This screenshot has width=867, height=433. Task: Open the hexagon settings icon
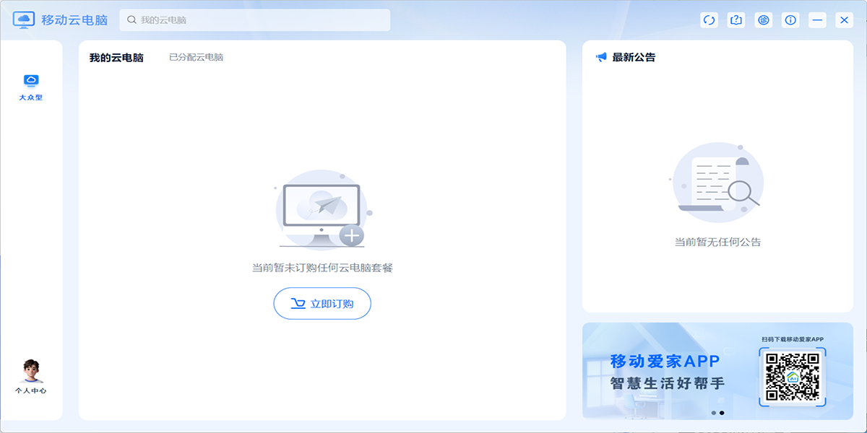764,20
